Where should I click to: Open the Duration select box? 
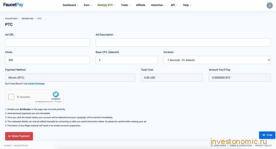click(x=217, y=60)
